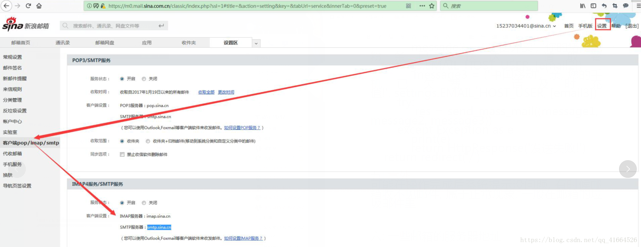Click the next slide circular arrow
The width and height of the screenshot is (641, 247).
pos(628,169)
